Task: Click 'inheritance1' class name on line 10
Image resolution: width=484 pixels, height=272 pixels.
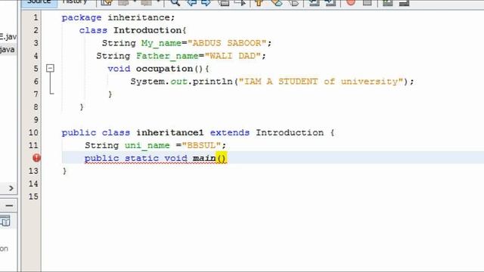Action: click(x=169, y=133)
